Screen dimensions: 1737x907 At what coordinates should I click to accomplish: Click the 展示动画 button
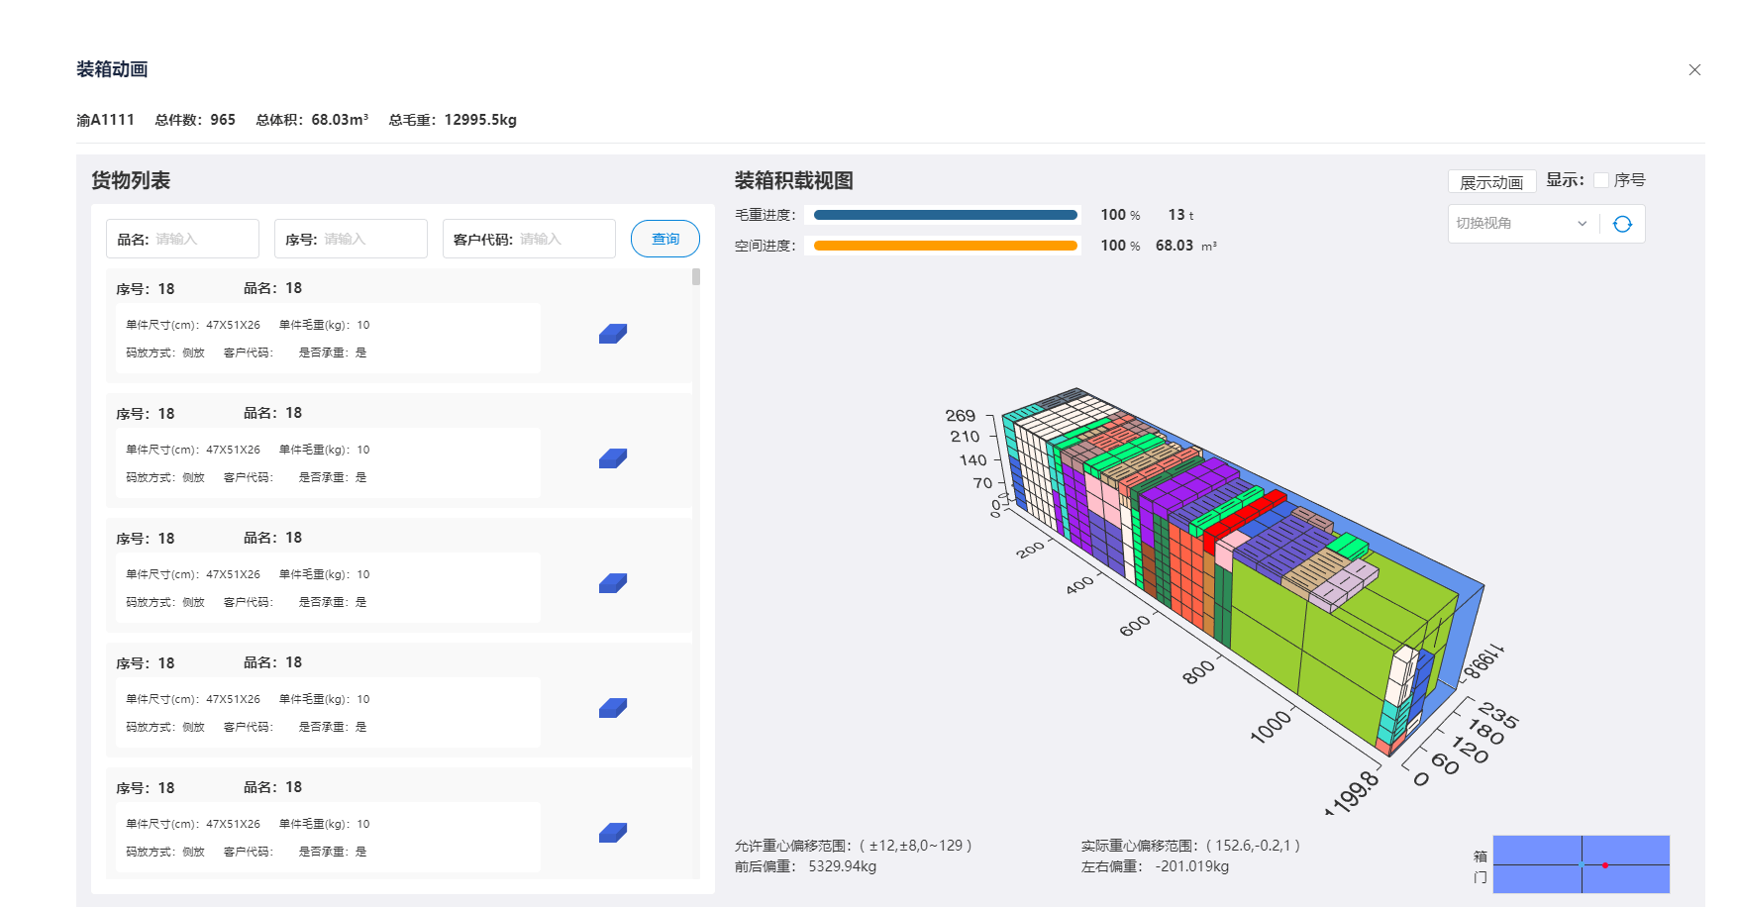[1491, 182]
